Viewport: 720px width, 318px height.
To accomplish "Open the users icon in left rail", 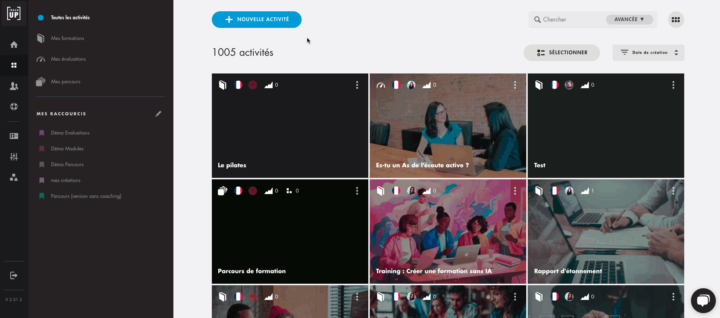I will (x=14, y=86).
